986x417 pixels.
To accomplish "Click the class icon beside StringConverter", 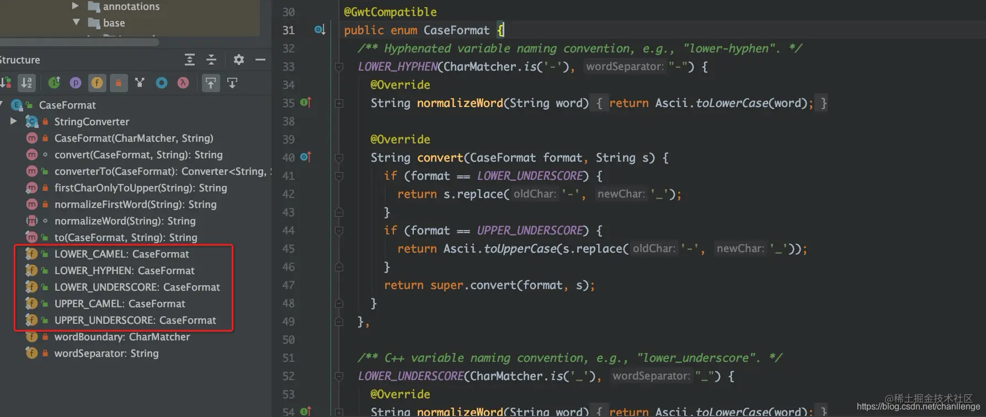I will tap(32, 121).
